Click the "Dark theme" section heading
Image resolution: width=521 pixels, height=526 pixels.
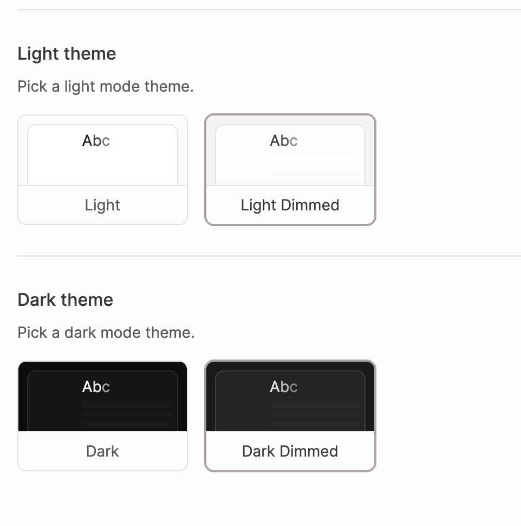(x=65, y=300)
